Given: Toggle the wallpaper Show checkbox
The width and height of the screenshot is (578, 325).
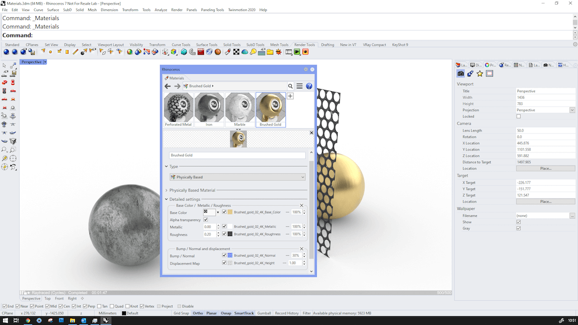Looking at the screenshot, I should pyautogui.click(x=518, y=222).
